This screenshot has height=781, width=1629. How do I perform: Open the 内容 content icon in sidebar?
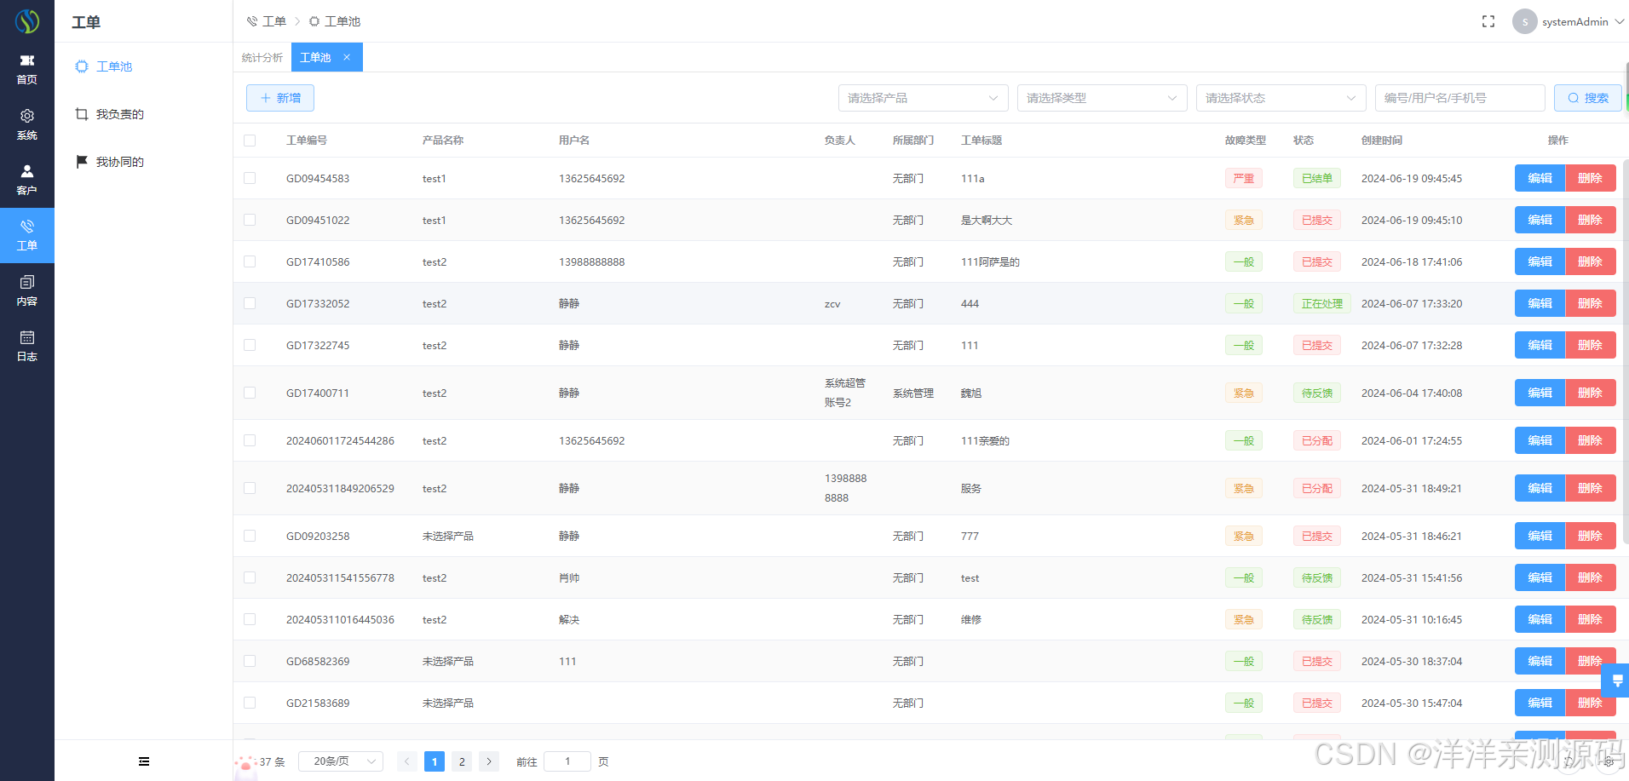coord(27,291)
